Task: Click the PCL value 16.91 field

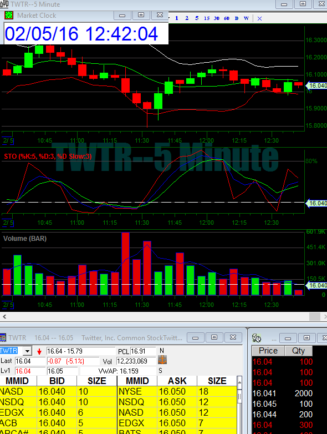Action: [143, 351]
